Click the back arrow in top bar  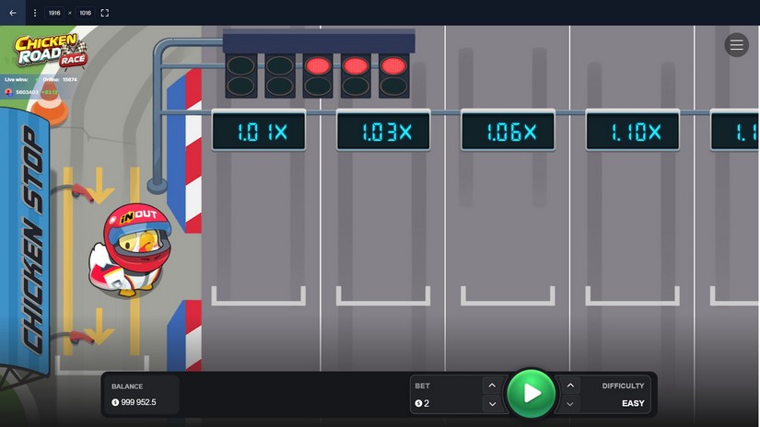point(13,13)
